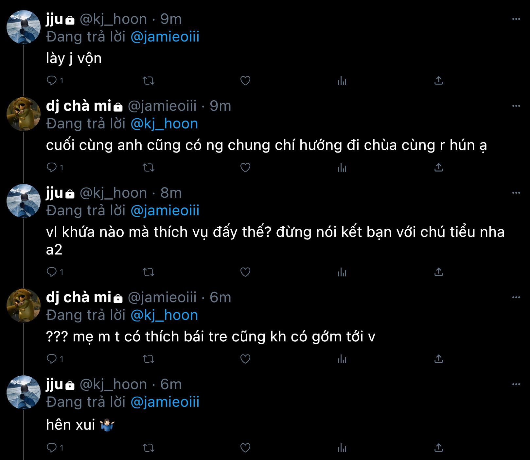
Task: Open more options on "hên xui" tweet
Action: (x=516, y=385)
